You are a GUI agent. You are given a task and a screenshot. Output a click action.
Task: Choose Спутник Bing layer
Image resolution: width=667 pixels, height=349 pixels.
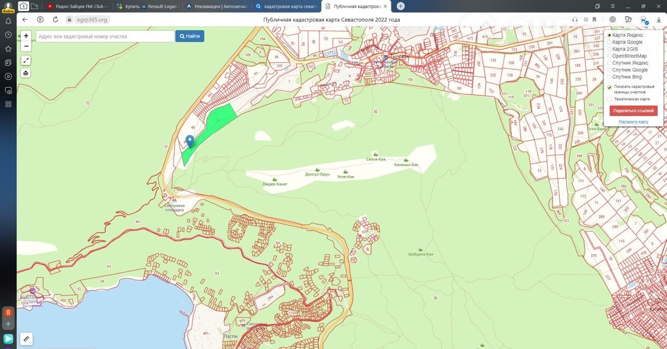tap(610, 77)
